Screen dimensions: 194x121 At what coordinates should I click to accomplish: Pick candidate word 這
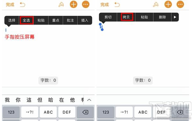(x=29, y=100)
